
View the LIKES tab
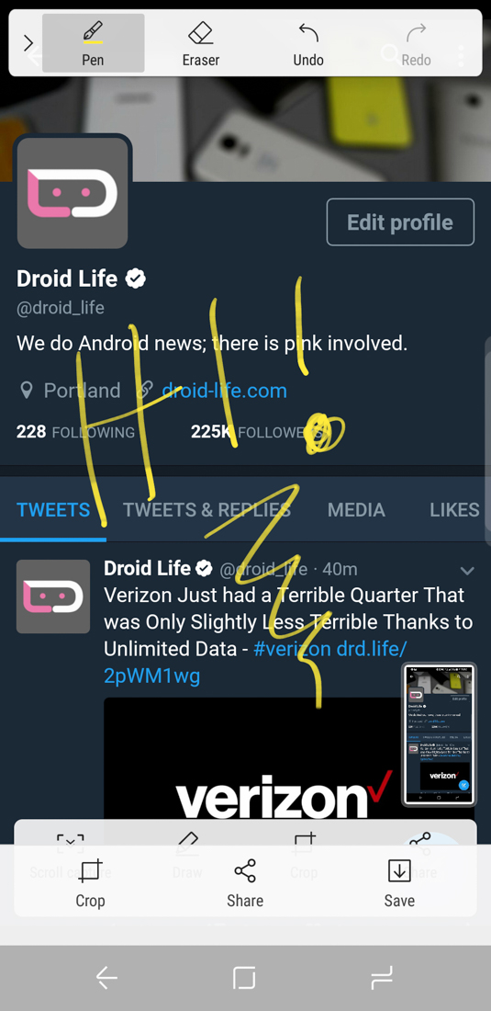(x=454, y=509)
